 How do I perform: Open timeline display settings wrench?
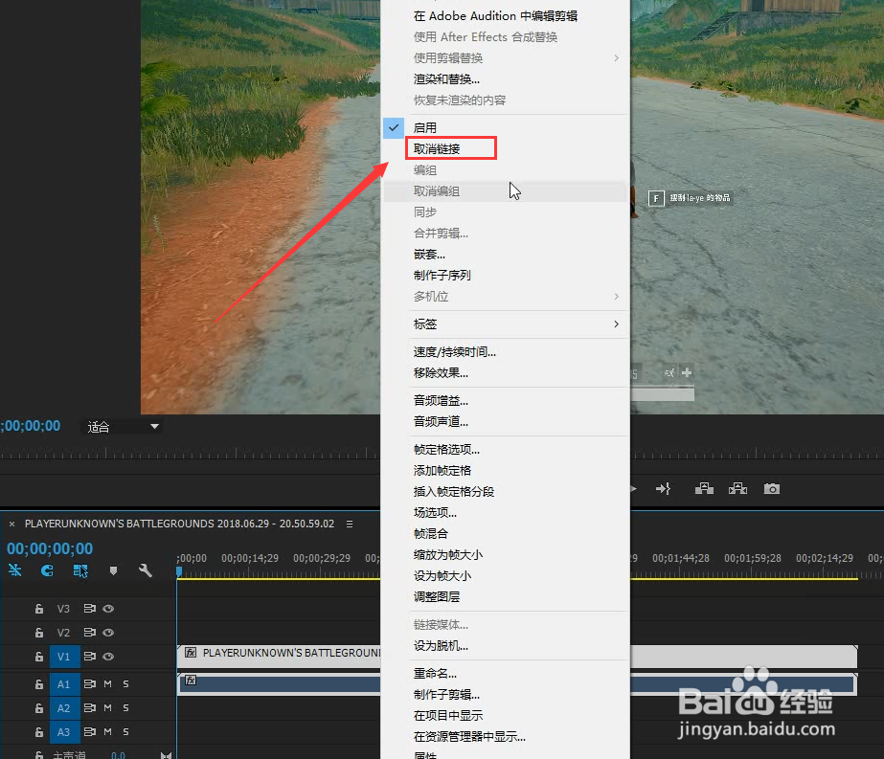pyautogui.click(x=146, y=570)
